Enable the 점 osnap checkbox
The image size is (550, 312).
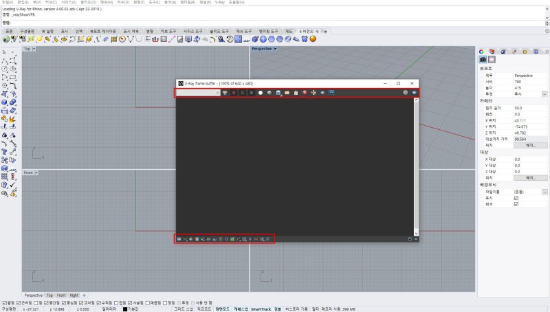[x=36, y=302]
